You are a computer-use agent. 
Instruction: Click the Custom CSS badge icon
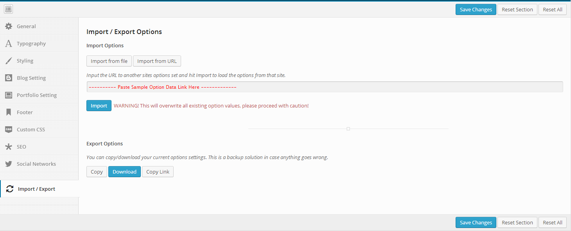(x=9, y=129)
